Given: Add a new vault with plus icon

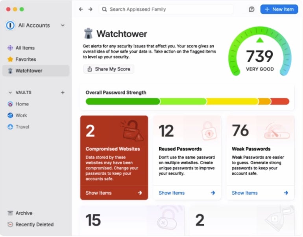Looking at the screenshot, I should coord(62,93).
